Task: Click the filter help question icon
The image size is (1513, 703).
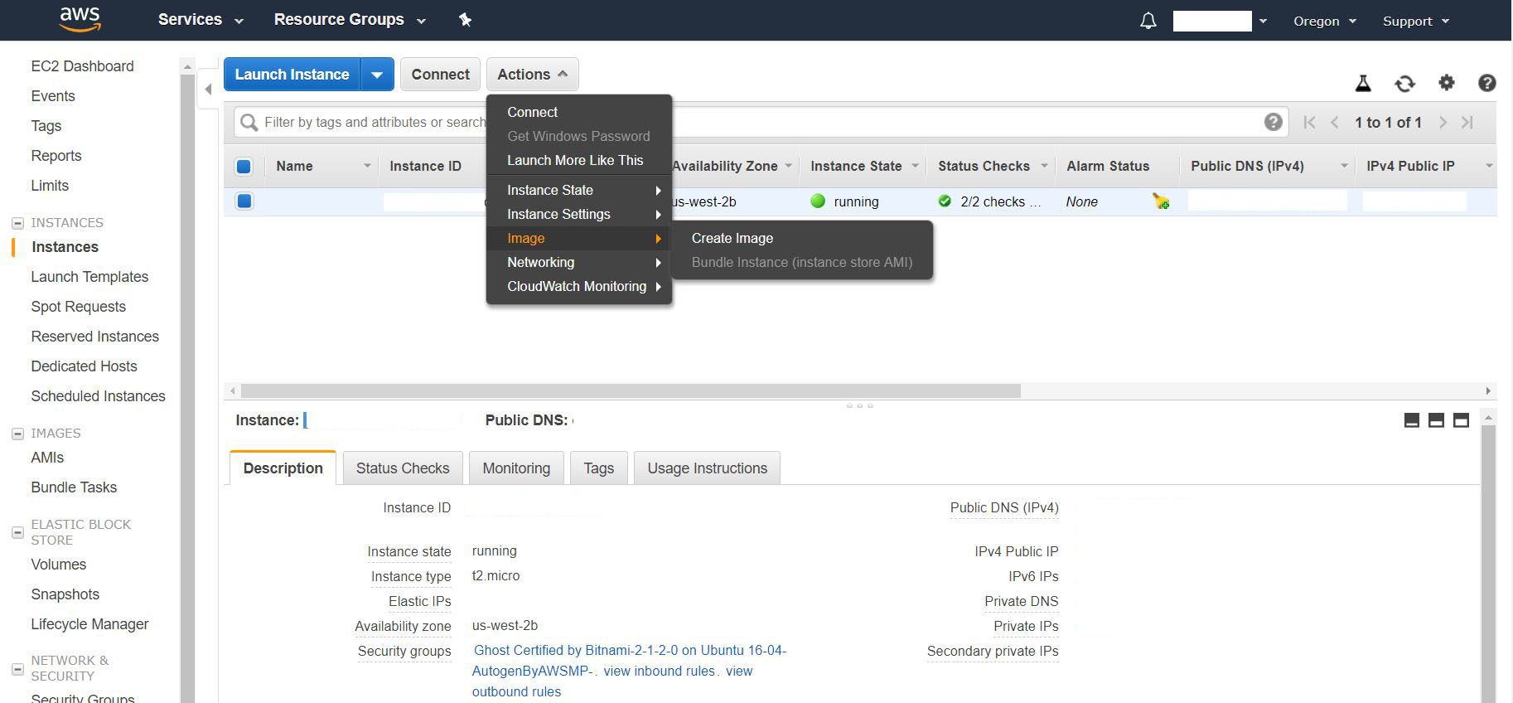Action: [x=1273, y=122]
